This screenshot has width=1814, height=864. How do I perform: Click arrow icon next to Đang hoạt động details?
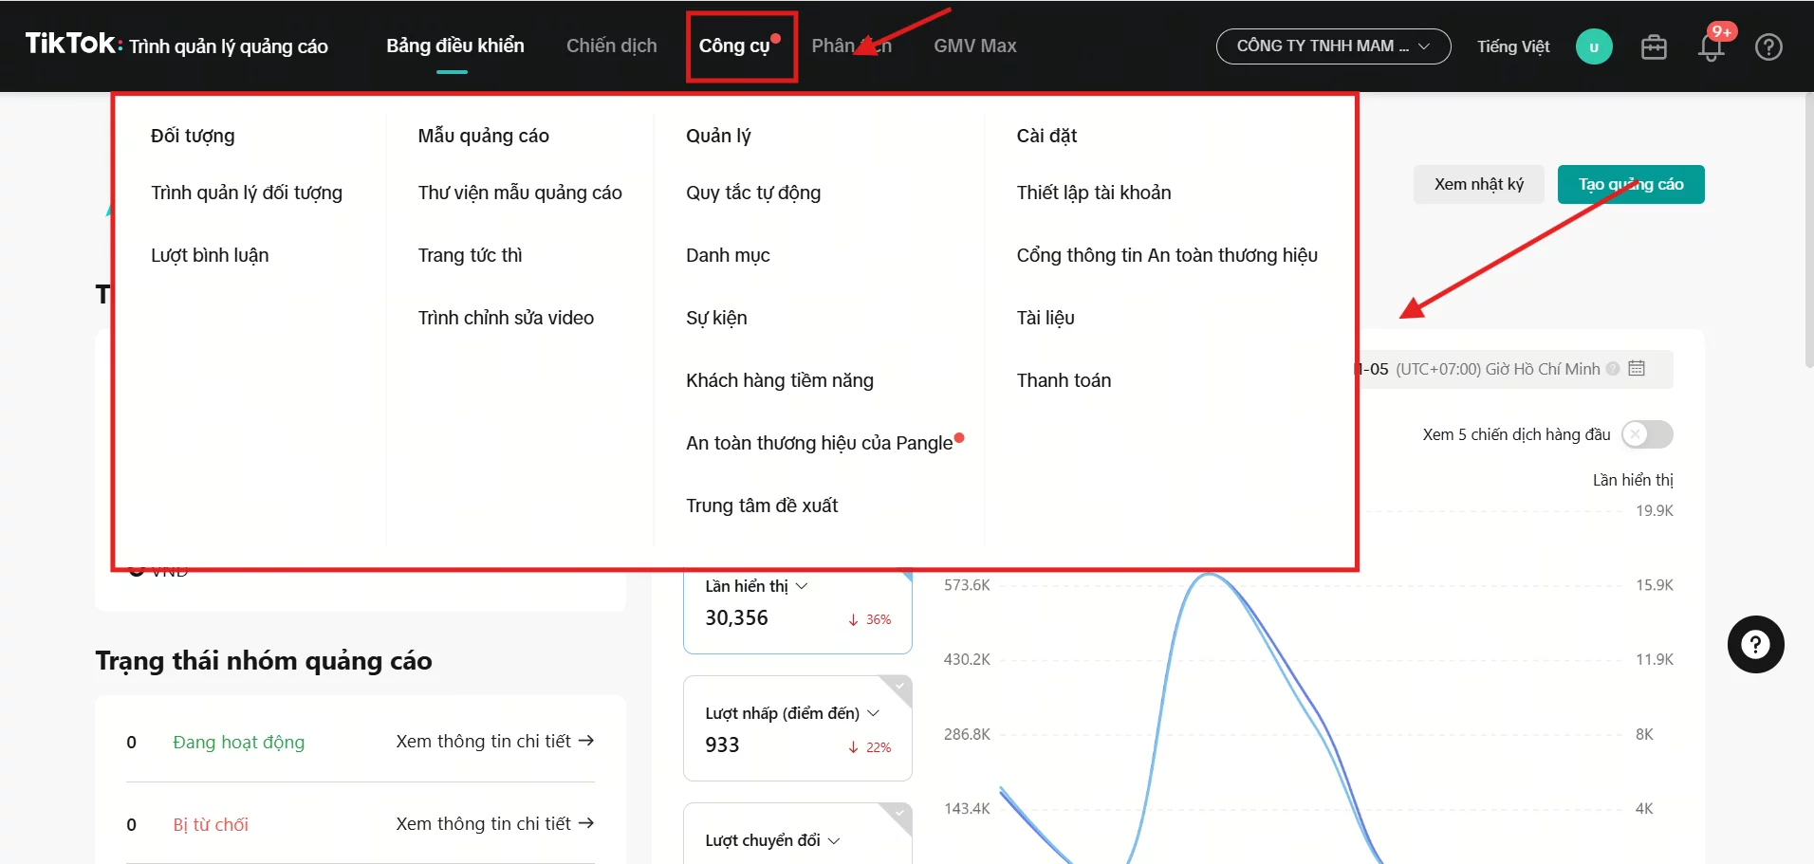click(x=586, y=741)
